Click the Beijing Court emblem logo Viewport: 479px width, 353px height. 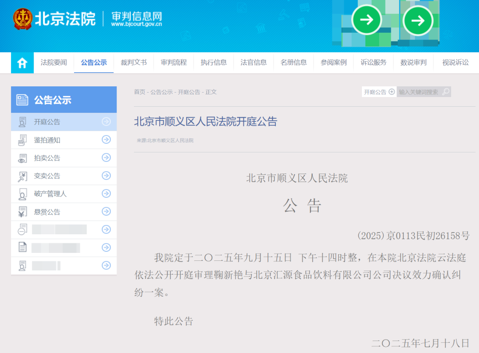[x=23, y=19]
